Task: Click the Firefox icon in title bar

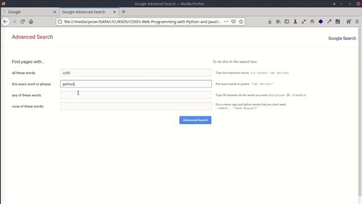Action: click(x=3, y=3)
